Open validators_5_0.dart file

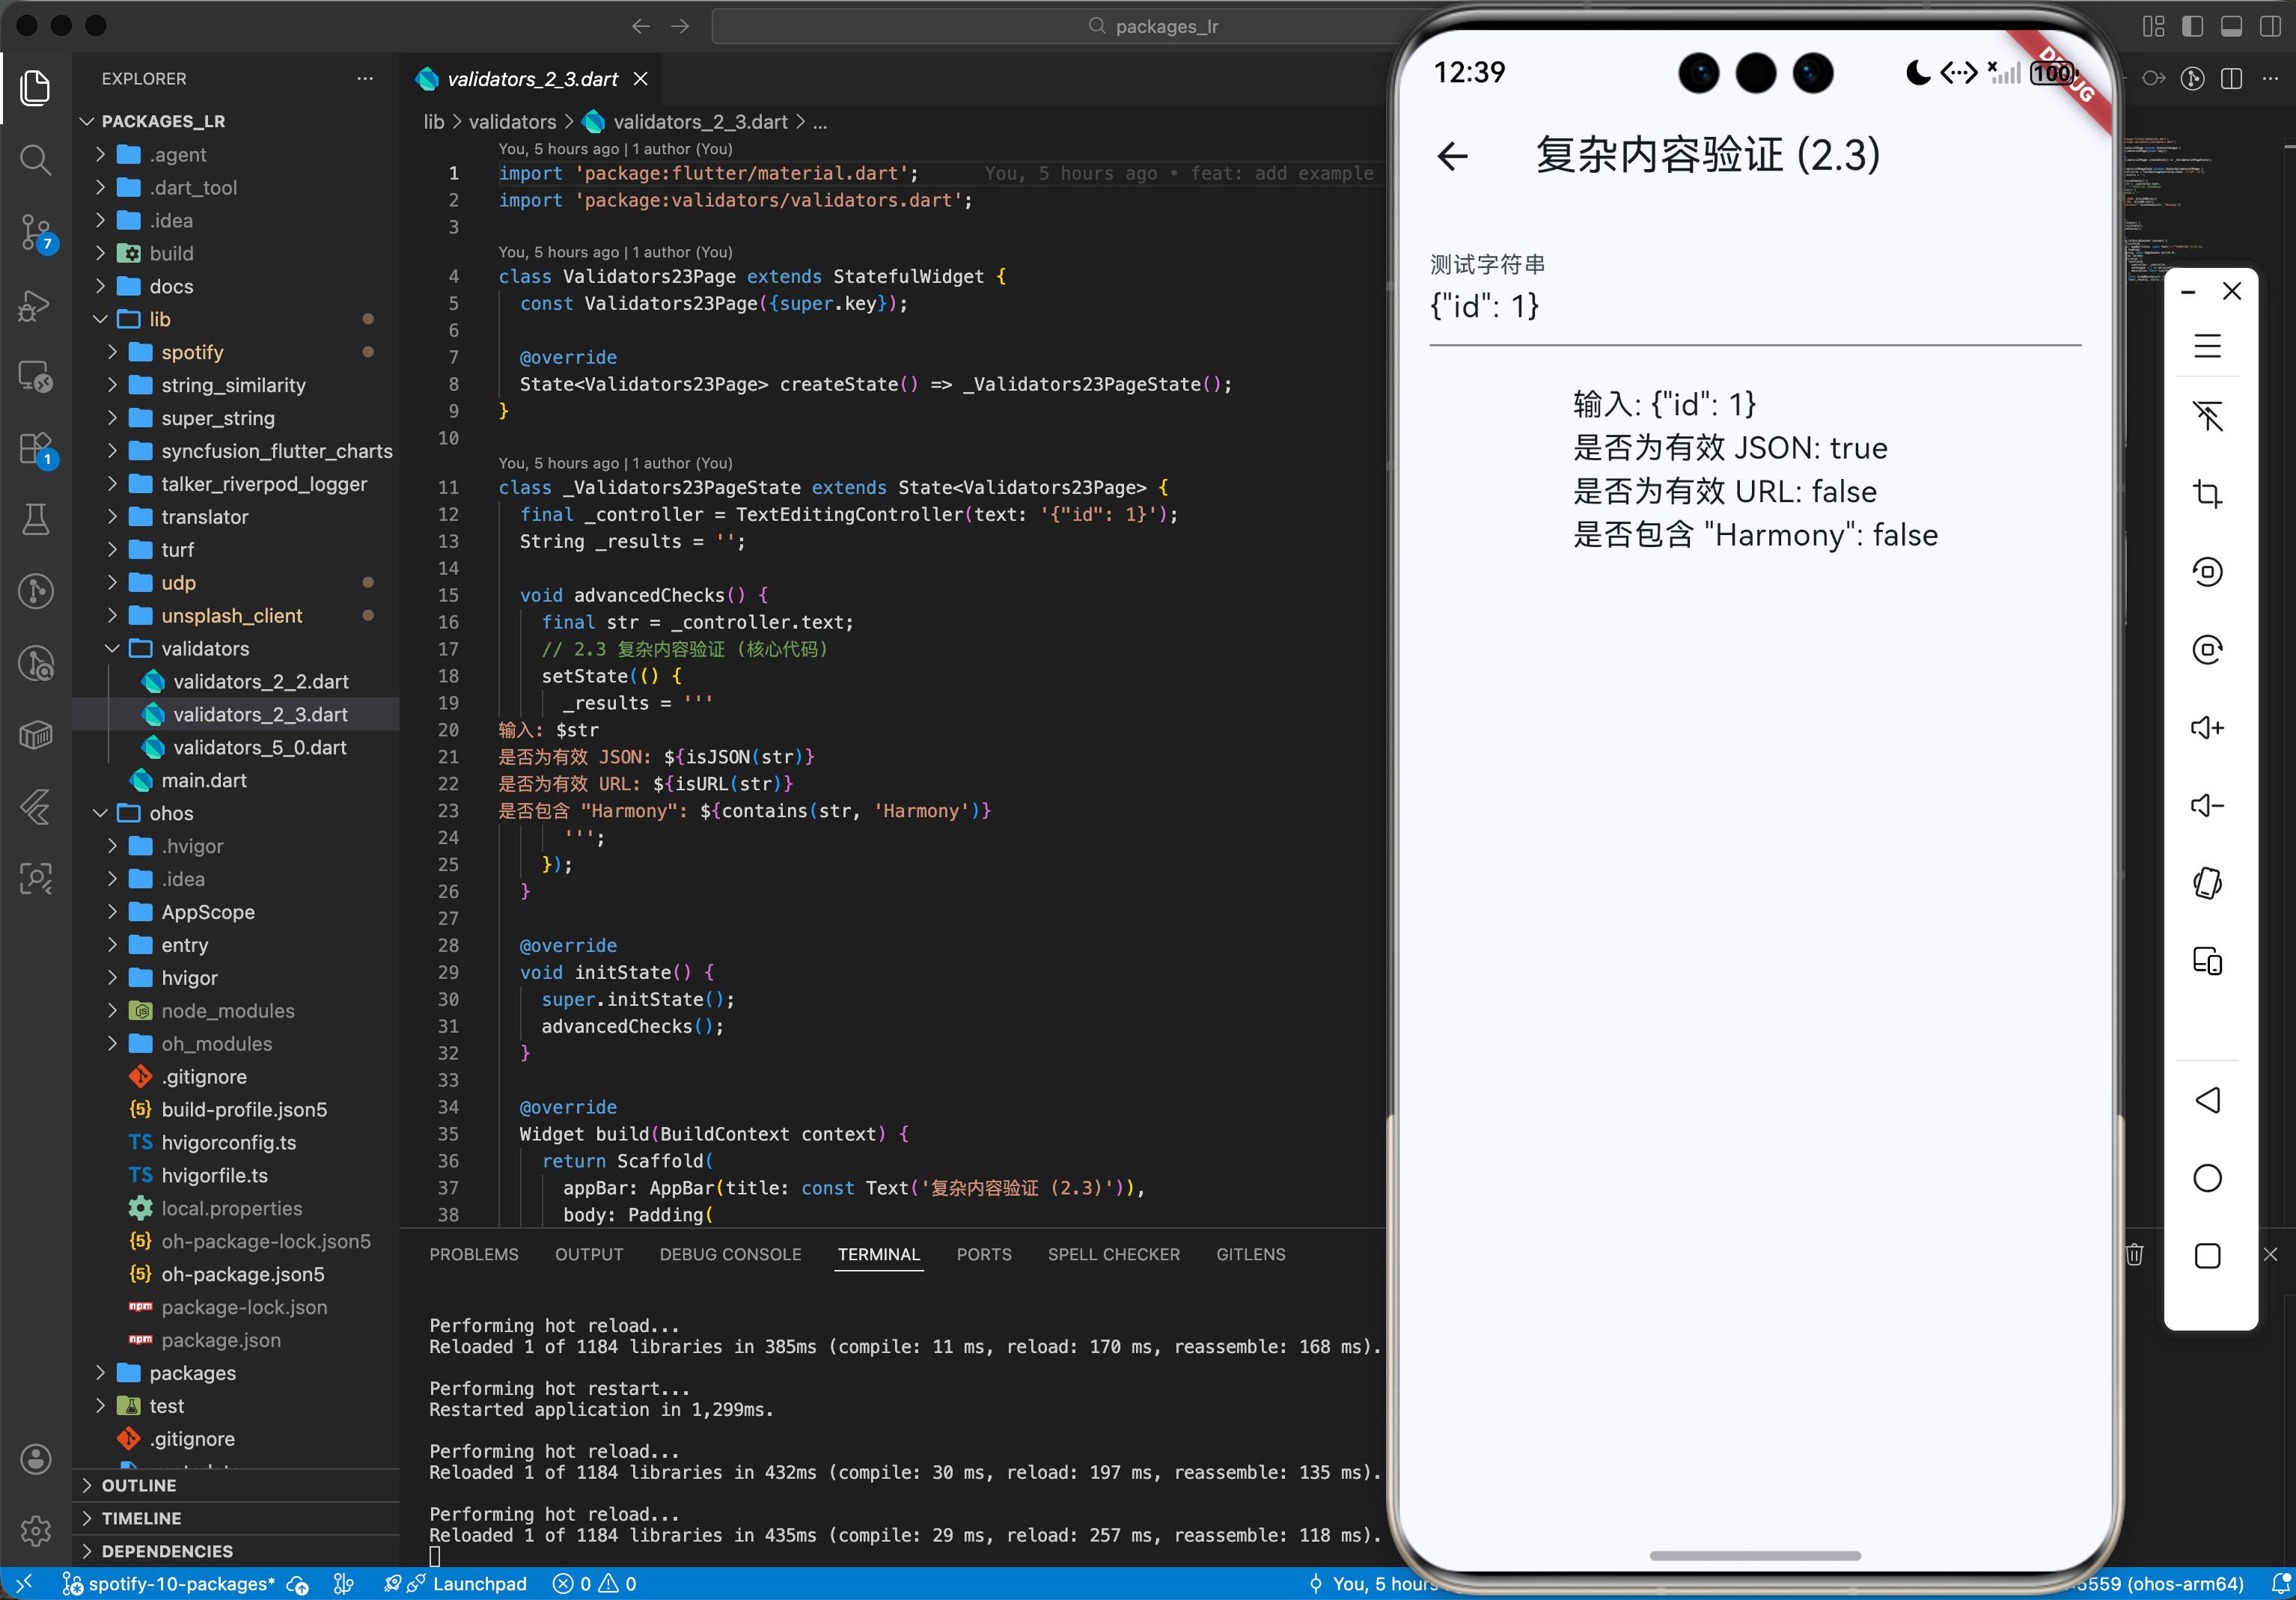(x=259, y=747)
